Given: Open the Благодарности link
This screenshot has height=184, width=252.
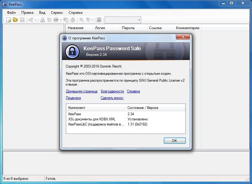Looking at the screenshot, I should coord(112,91).
